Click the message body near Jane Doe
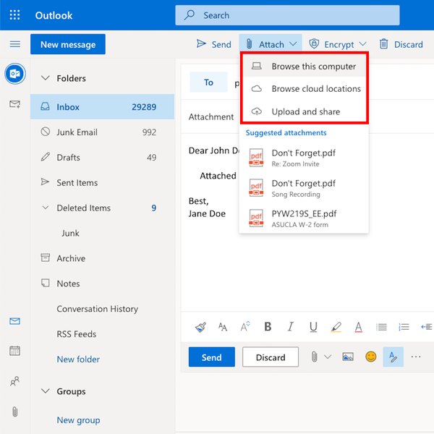The image size is (434, 434). tap(207, 213)
